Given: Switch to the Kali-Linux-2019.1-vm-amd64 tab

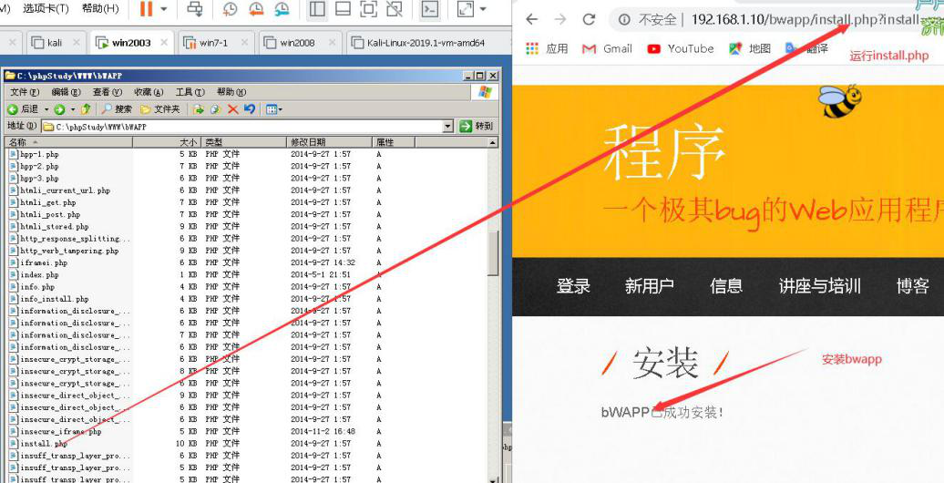Looking at the screenshot, I should click(x=426, y=43).
